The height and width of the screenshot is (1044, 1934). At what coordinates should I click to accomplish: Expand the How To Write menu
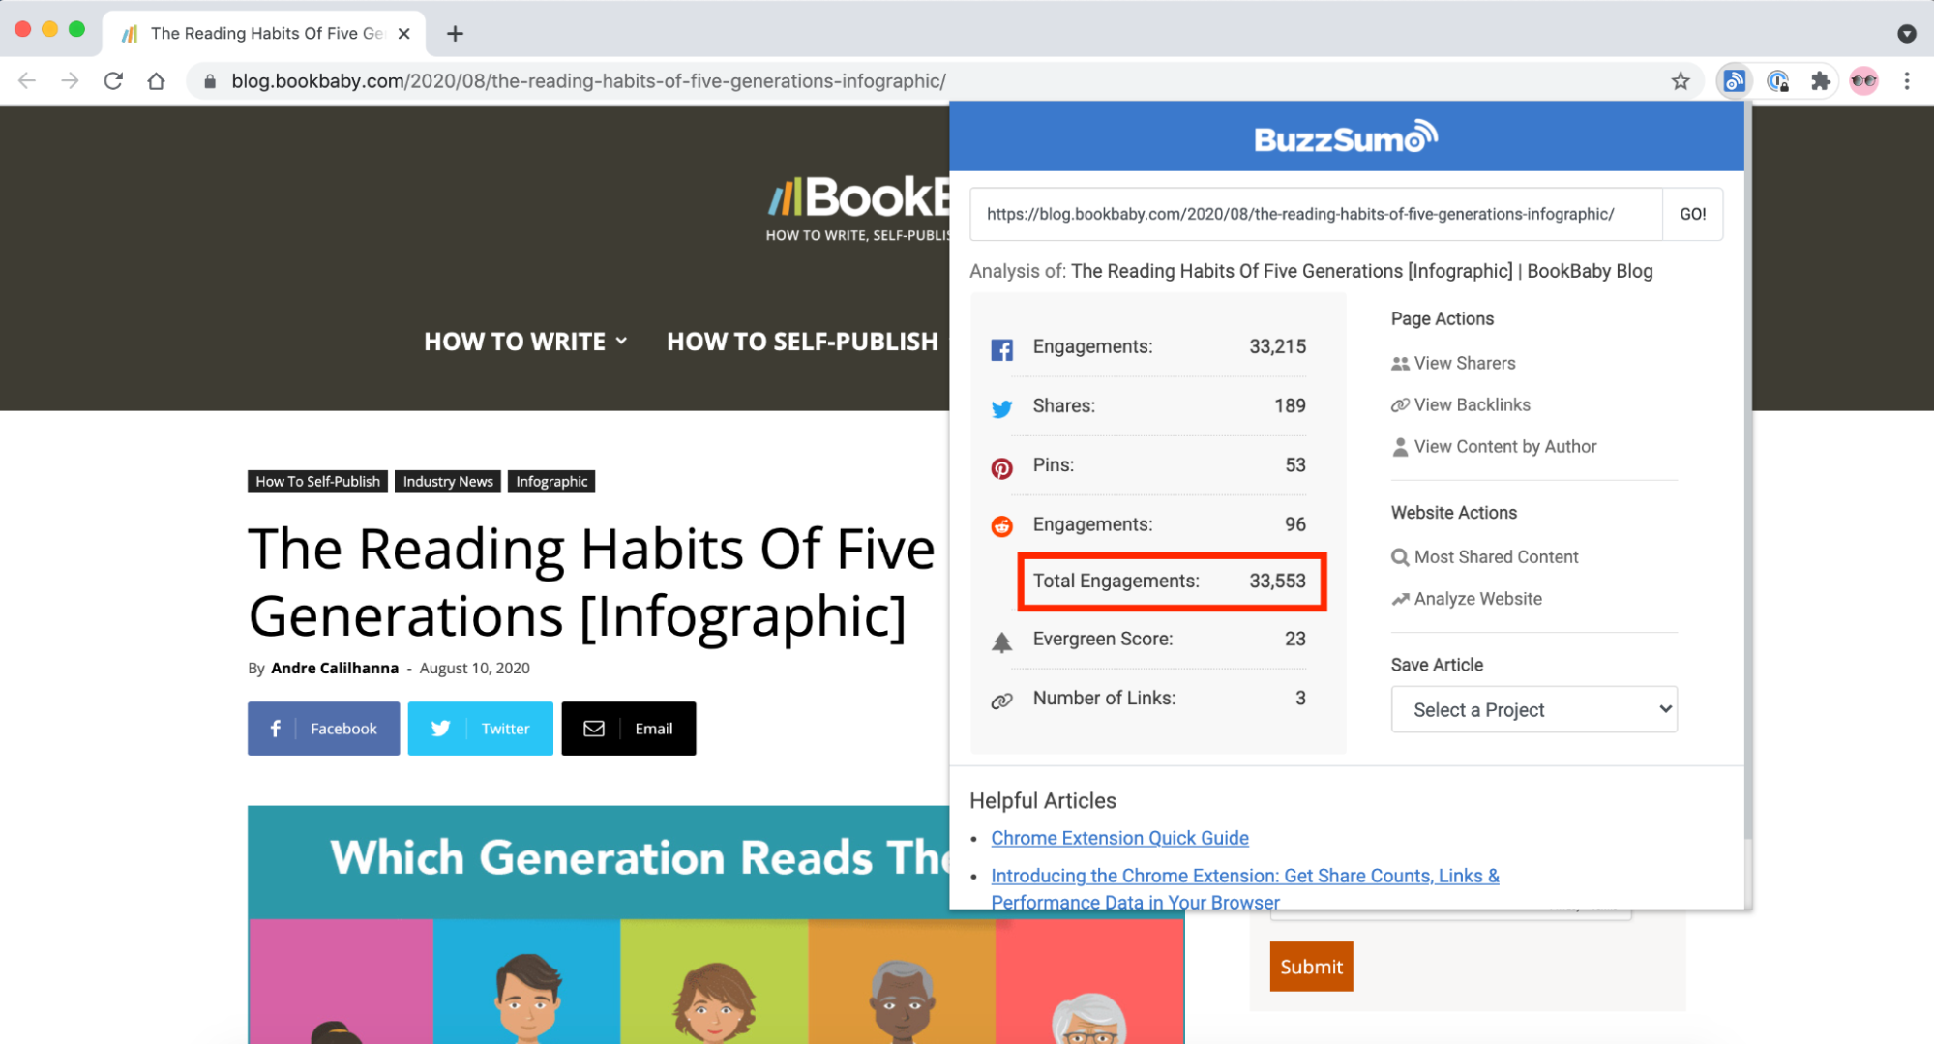pos(525,342)
